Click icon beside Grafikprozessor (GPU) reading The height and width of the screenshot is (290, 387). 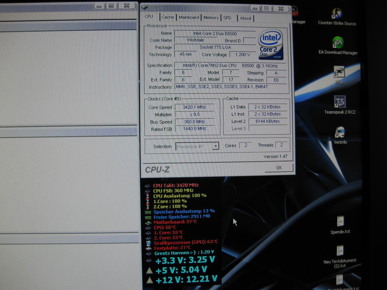point(148,243)
